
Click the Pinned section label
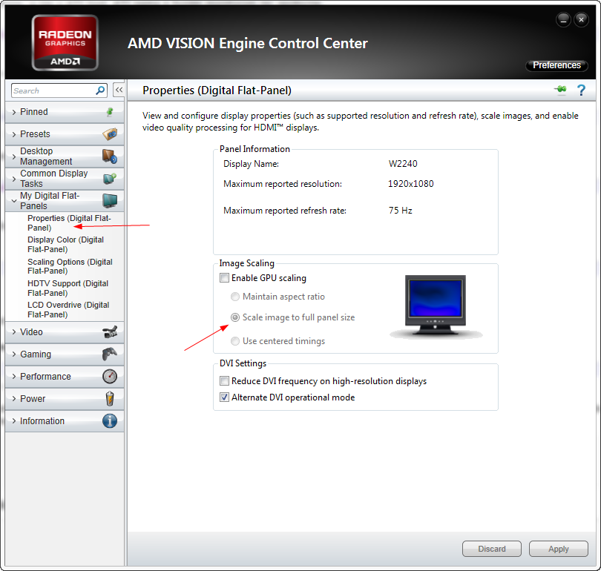point(33,112)
